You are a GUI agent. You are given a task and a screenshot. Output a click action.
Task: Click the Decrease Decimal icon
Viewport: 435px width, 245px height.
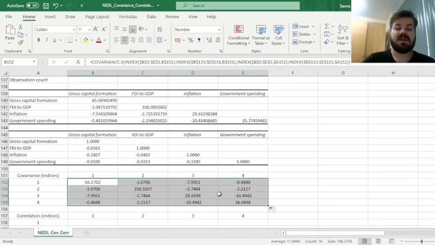pos(217,40)
